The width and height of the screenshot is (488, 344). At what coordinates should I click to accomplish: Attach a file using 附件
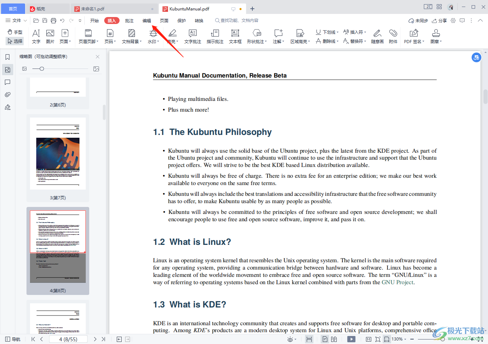(393, 37)
